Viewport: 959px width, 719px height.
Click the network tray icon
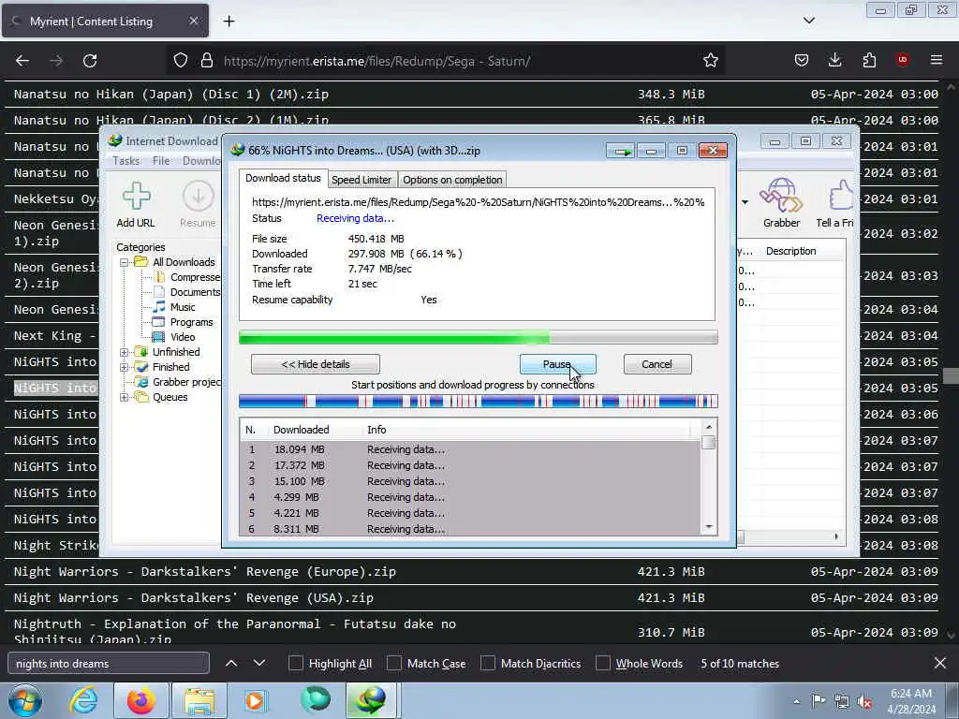point(842,701)
